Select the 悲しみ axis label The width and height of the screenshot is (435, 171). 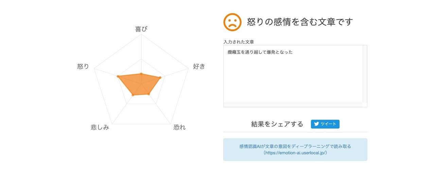click(100, 127)
